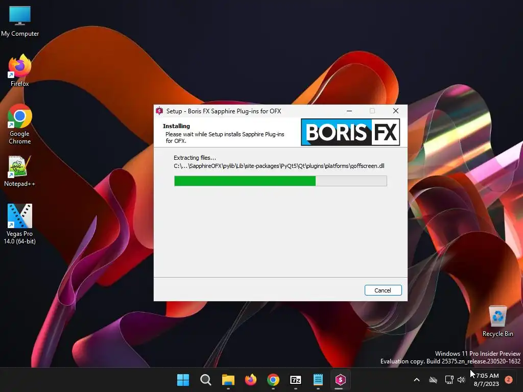This screenshot has width=523, height=392.
Task: Switch to Firefox in the taskbar
Action: pos(250,380)
